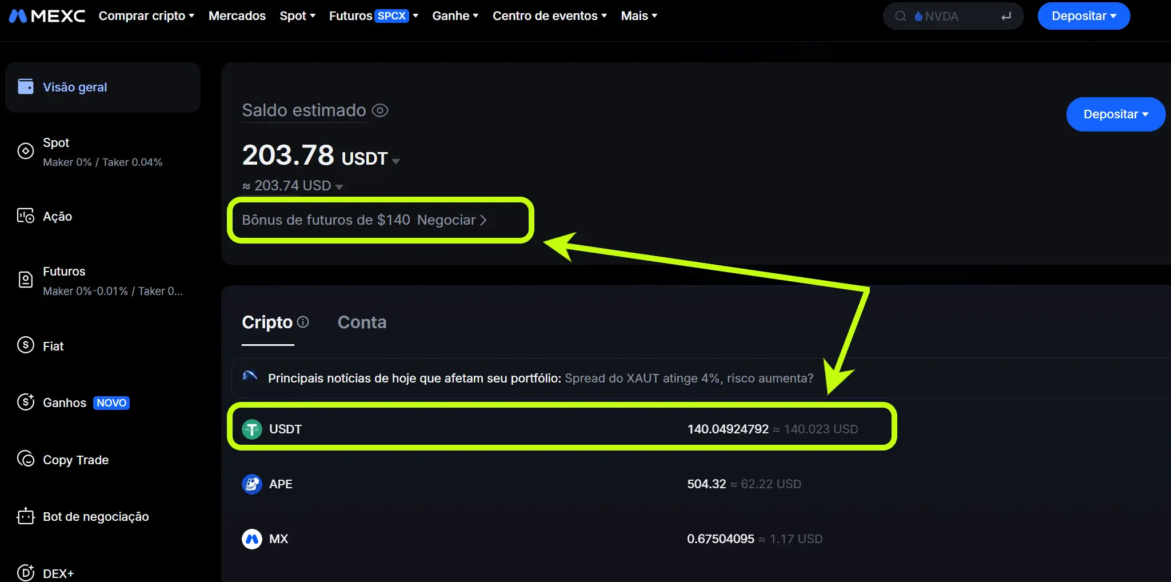The width and height of the screenshot is (1171, 582).
Task: Expand the Futuros menu in top navigation
Action: pyautogui.click(x=374, y=16)
